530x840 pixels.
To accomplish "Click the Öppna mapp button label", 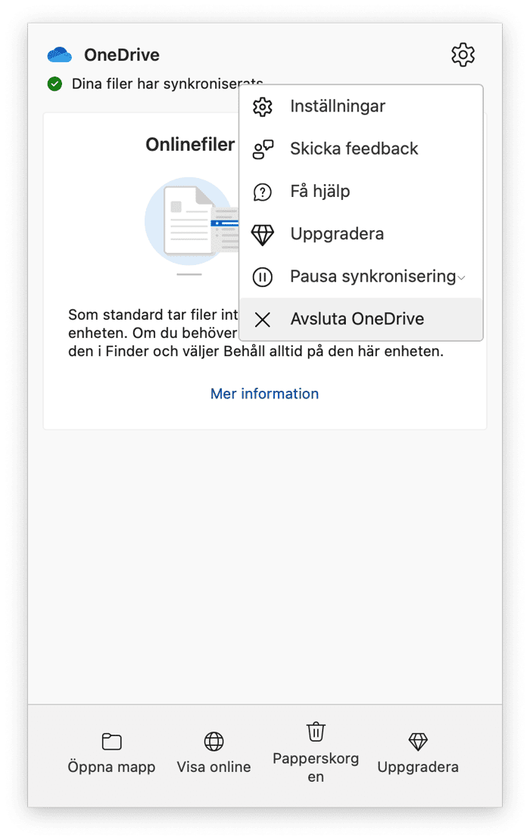I will [111, 767].
